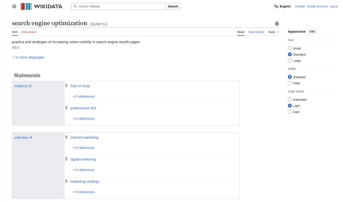The height and width of the screenshot is (202, 343).
Task: Click the language translate icon
Action: [x=276, y=6]
